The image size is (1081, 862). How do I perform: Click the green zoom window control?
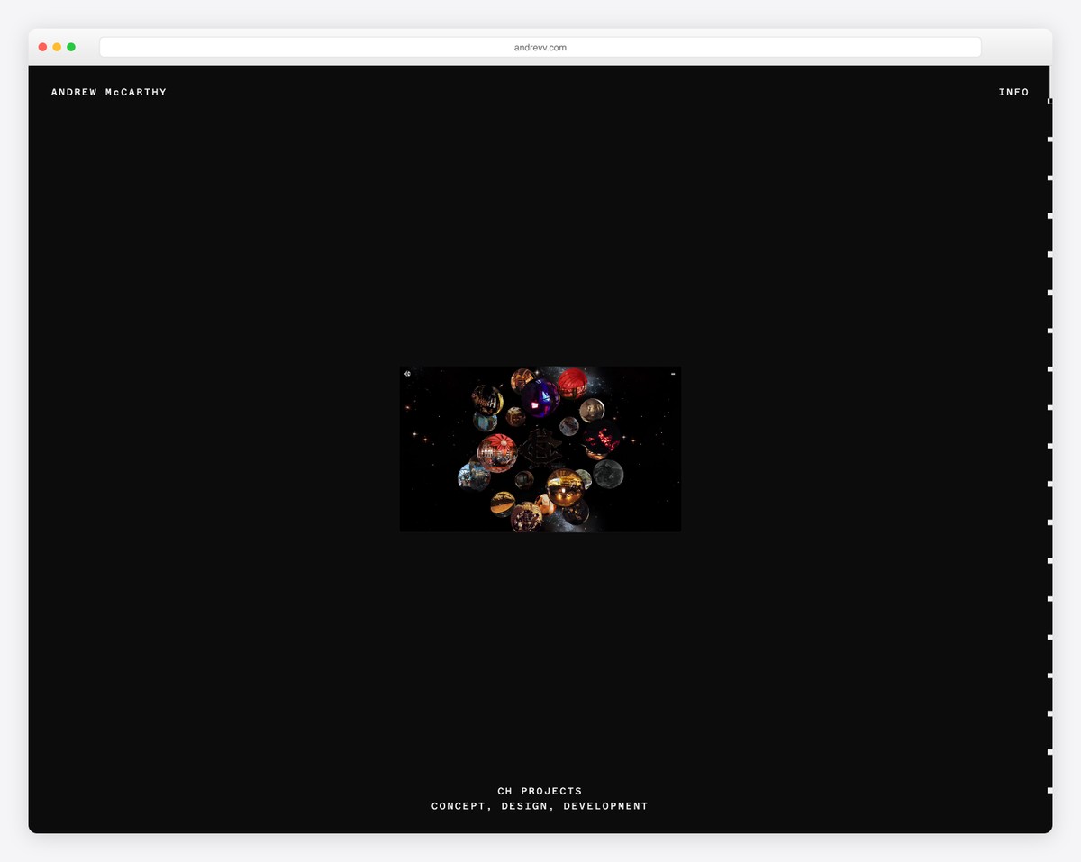[70, 46]
